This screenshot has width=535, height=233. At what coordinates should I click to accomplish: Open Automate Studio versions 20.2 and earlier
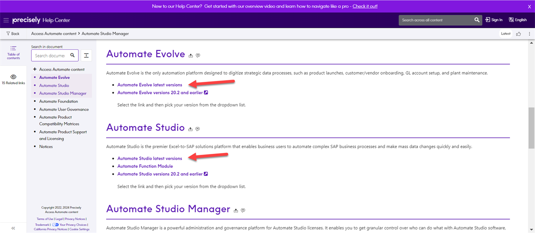click(x=163, y=174)
